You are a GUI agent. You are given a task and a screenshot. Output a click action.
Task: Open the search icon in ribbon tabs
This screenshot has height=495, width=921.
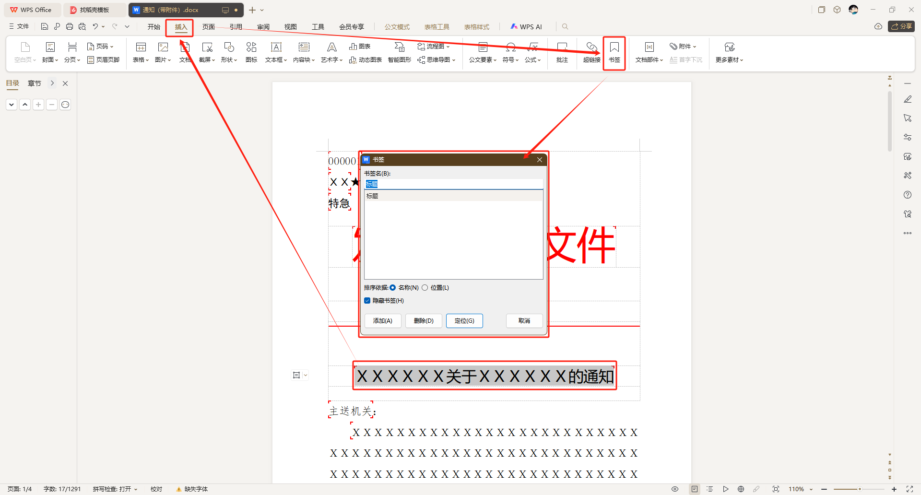tap(565, 27)
